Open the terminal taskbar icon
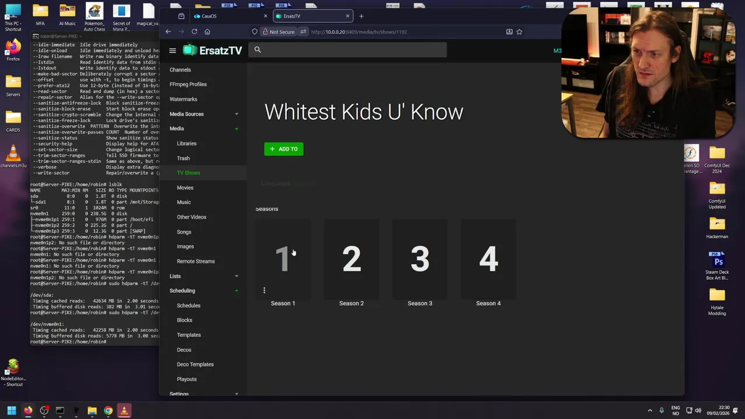 tap(60, 410)
